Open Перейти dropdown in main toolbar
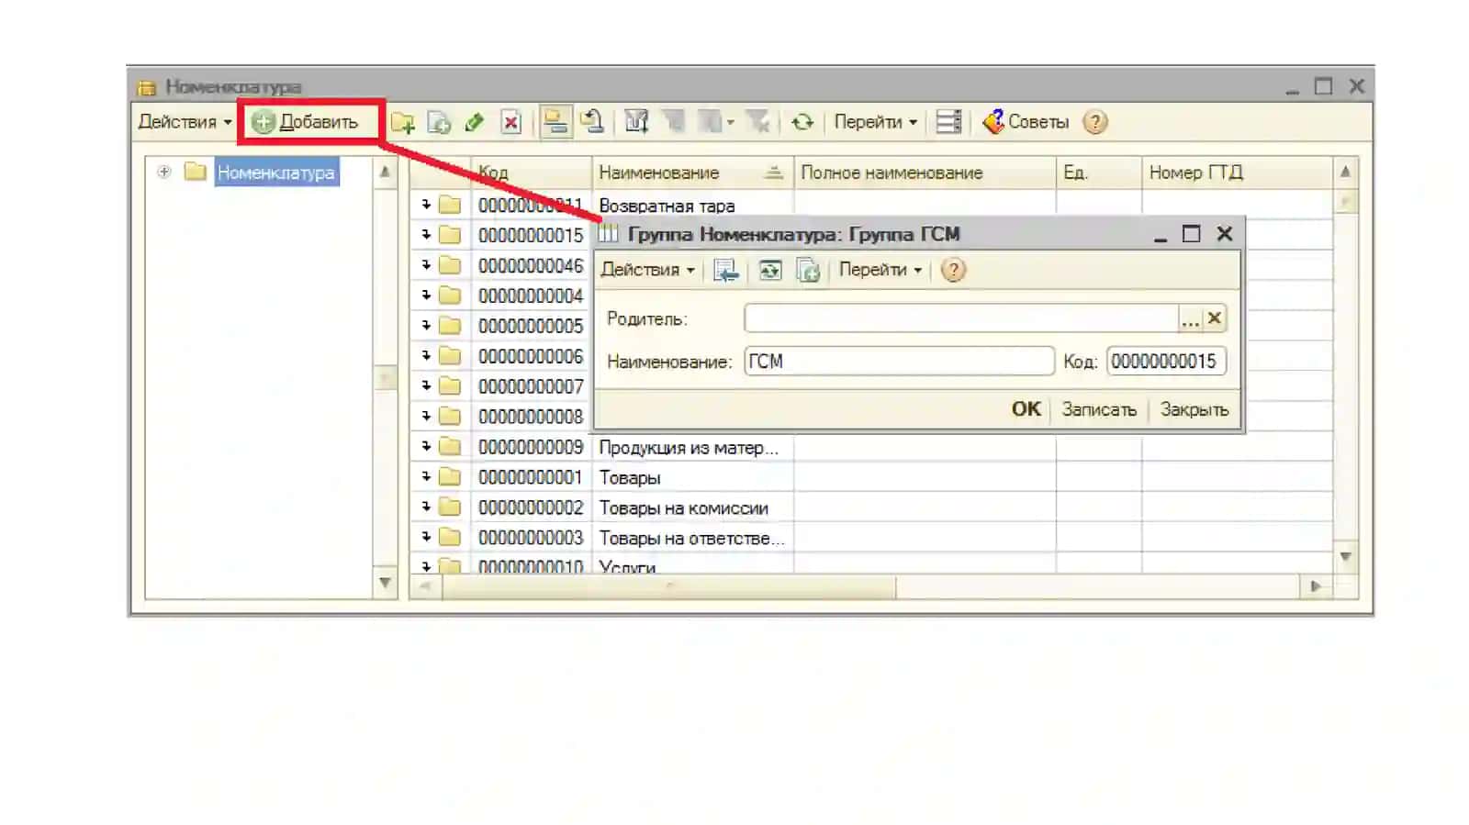 (x=875, y=122)
